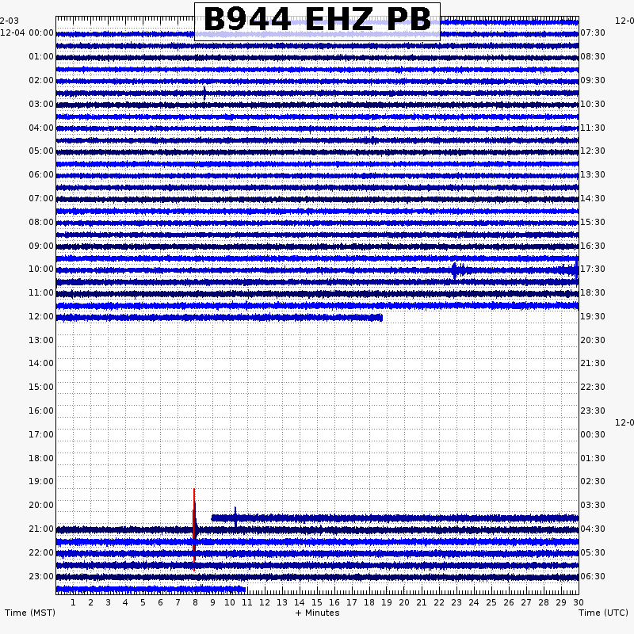Image resolution: width=634 pixels, height=634 pixels.
Task: Pick the 15:00 MST row label
Action: pyautogui.click(x=41, y=387)
